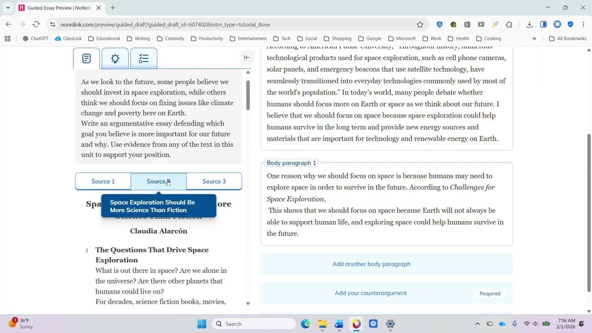Open File Explorer from taskbar
The width and height of the screenshot is (592, 333).
click(x=322, y=324)
